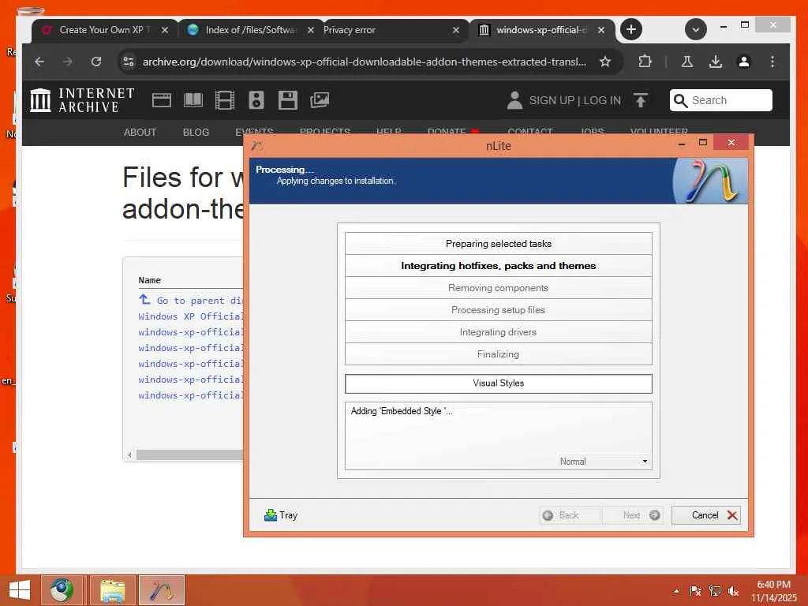Screen dimensions: 808x606
Task: Close the Index of /files tab
Action: pyautogui.click(x=311, y=30)
